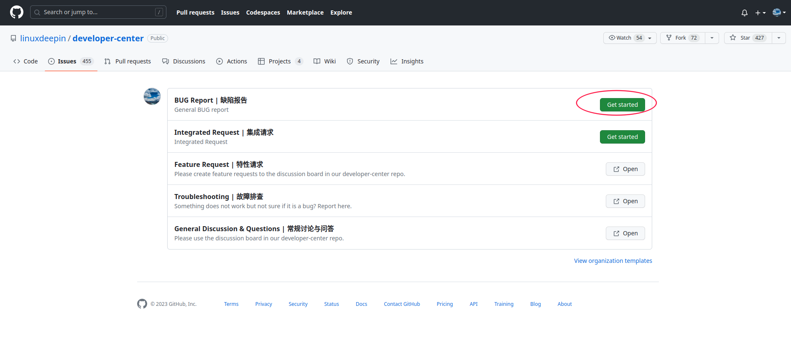
Task: Open the Wiki tab
Action: click(325, 61)
